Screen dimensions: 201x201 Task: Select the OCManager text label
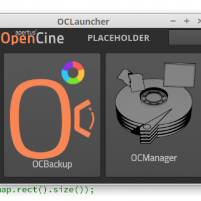click(x=154, y=158)
